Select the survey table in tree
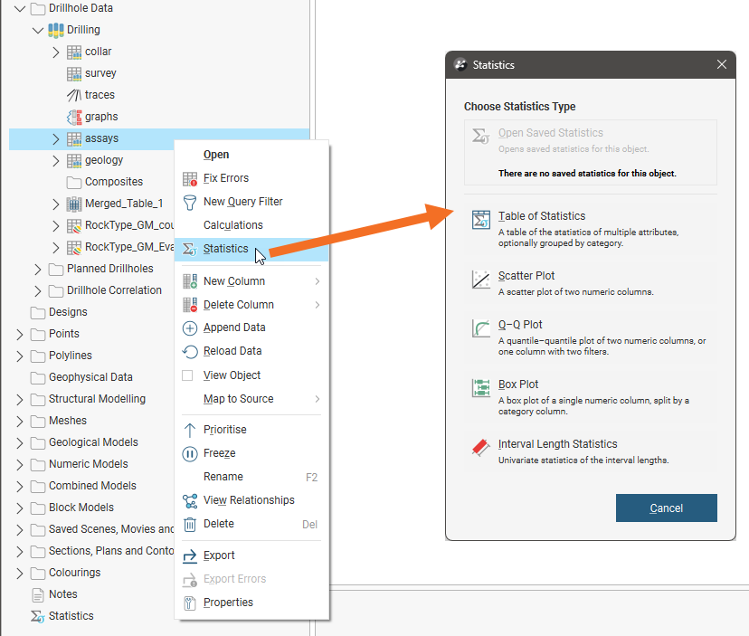This screenshot has height=636, width=749. pos(100,73)
